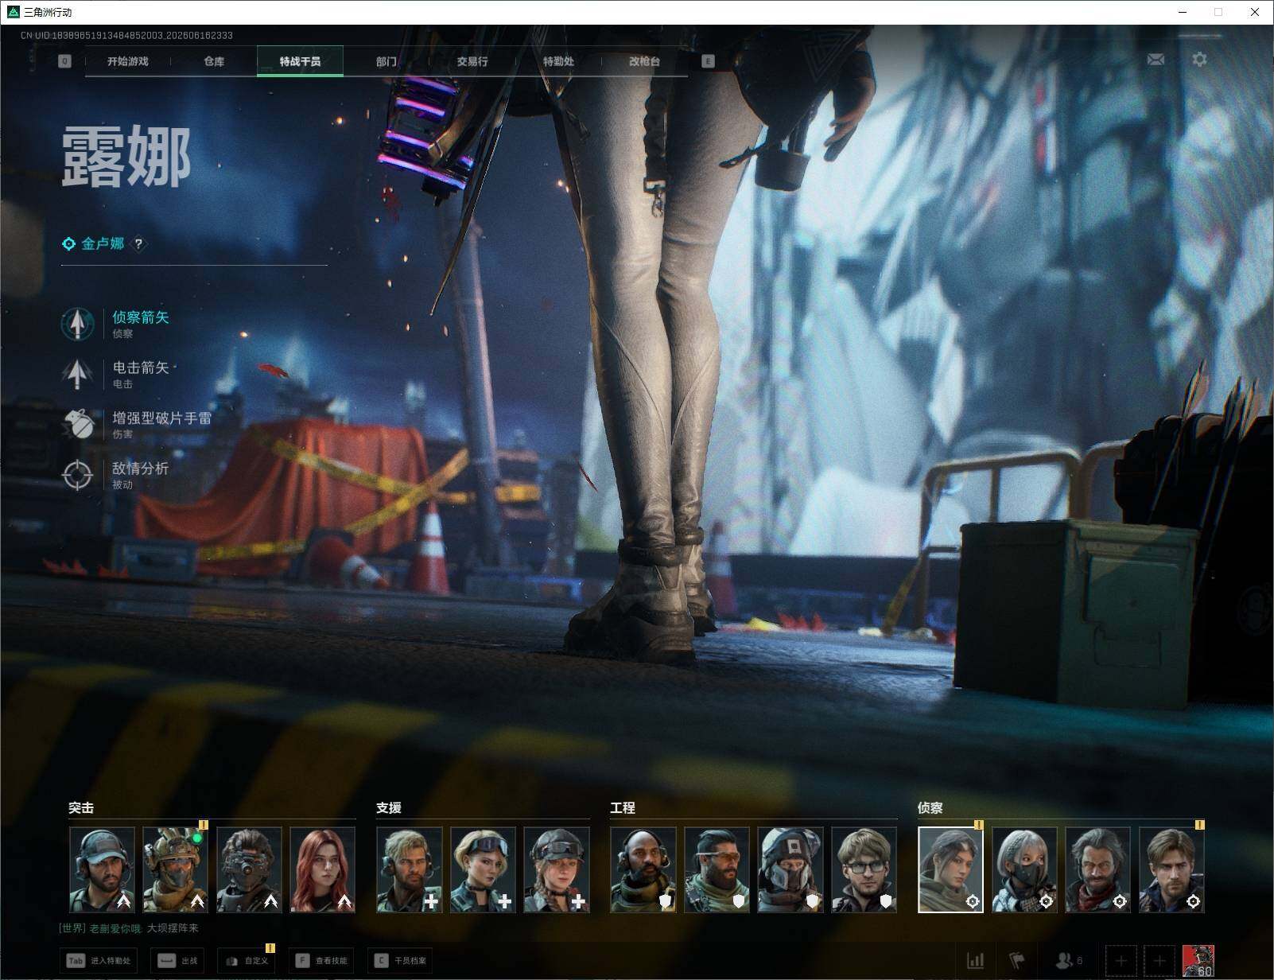The image size is (1274, 980).
Task: Click the 世界 chat message line
Action: tap(129, 928)
